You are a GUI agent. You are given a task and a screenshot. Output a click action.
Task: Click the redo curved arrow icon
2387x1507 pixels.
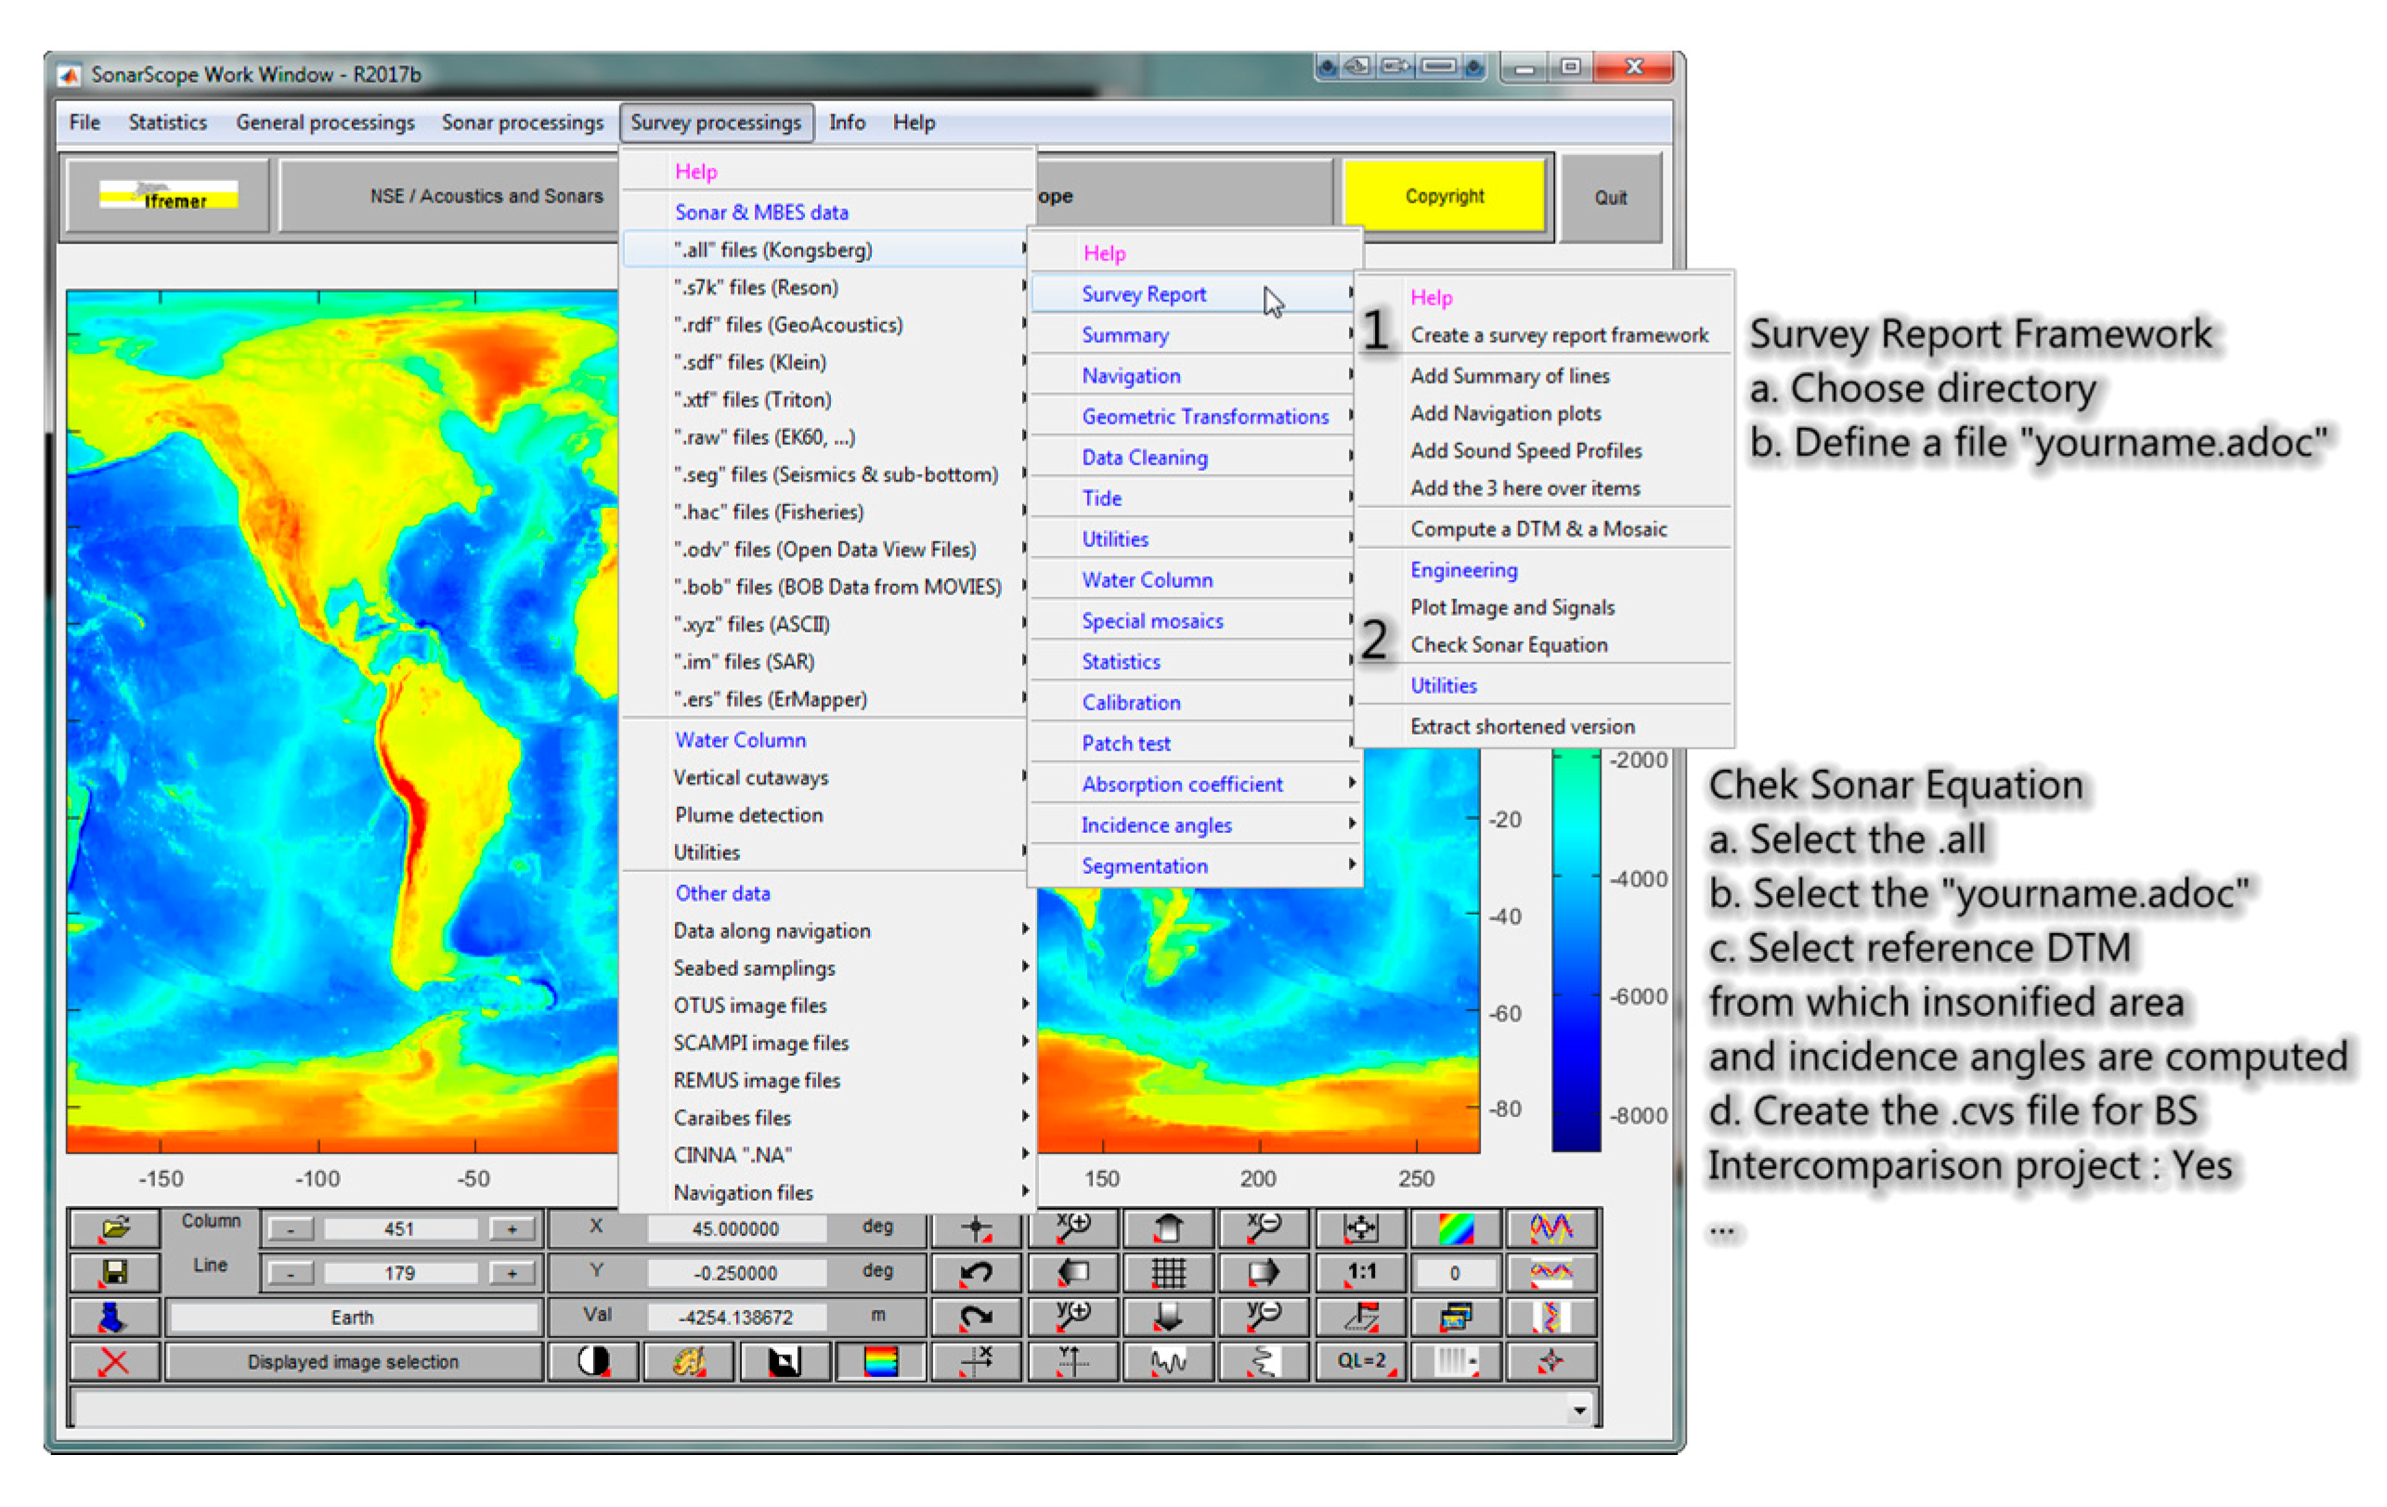(977, 1318)
